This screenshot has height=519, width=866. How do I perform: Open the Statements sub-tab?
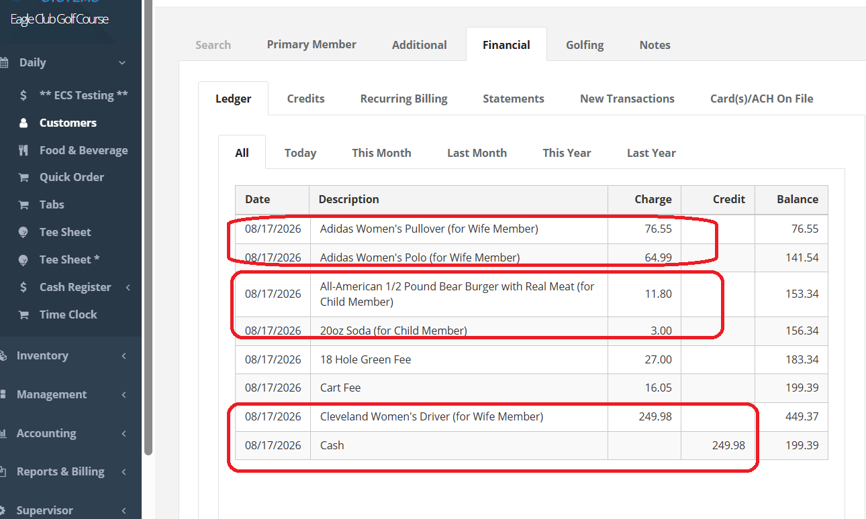coord(514,99)
